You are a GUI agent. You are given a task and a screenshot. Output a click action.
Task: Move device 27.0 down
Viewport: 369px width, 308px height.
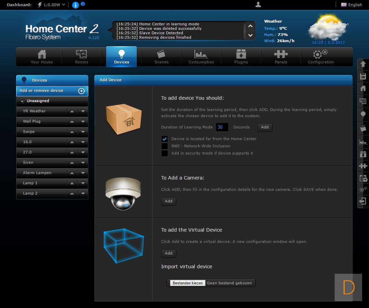click(x=83, y=152)
